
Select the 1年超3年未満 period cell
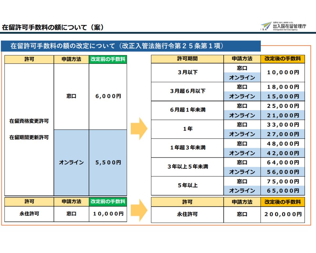point(187,148)
